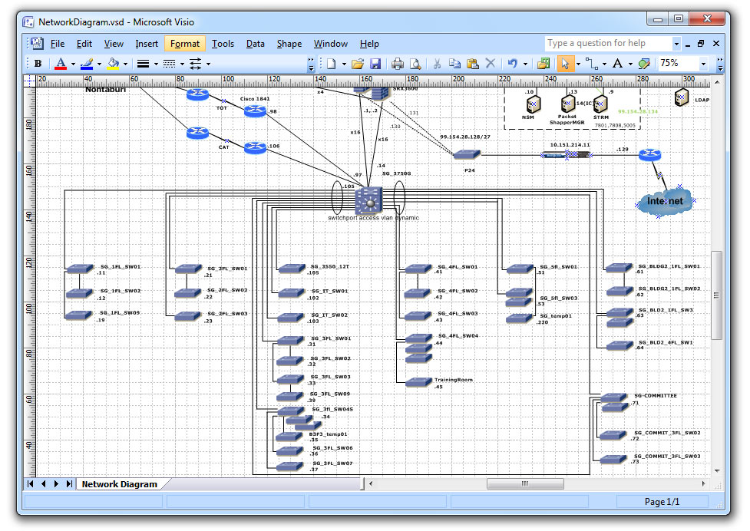Open the File menu

tap(58, 44)
